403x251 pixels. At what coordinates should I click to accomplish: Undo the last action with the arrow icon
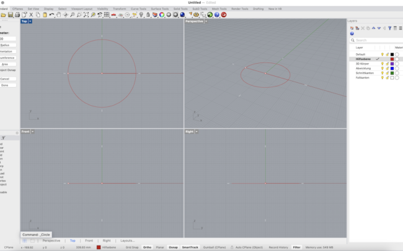(x=51, y=15)
